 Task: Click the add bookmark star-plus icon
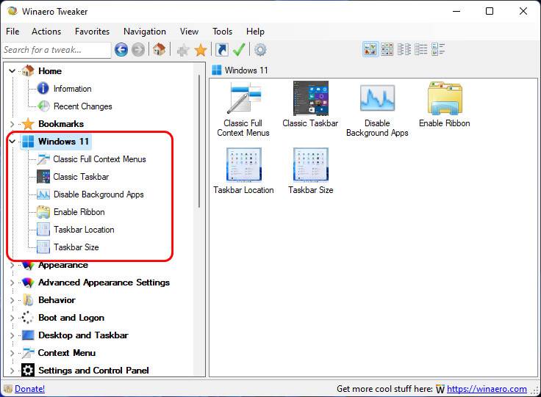[183, 51]
